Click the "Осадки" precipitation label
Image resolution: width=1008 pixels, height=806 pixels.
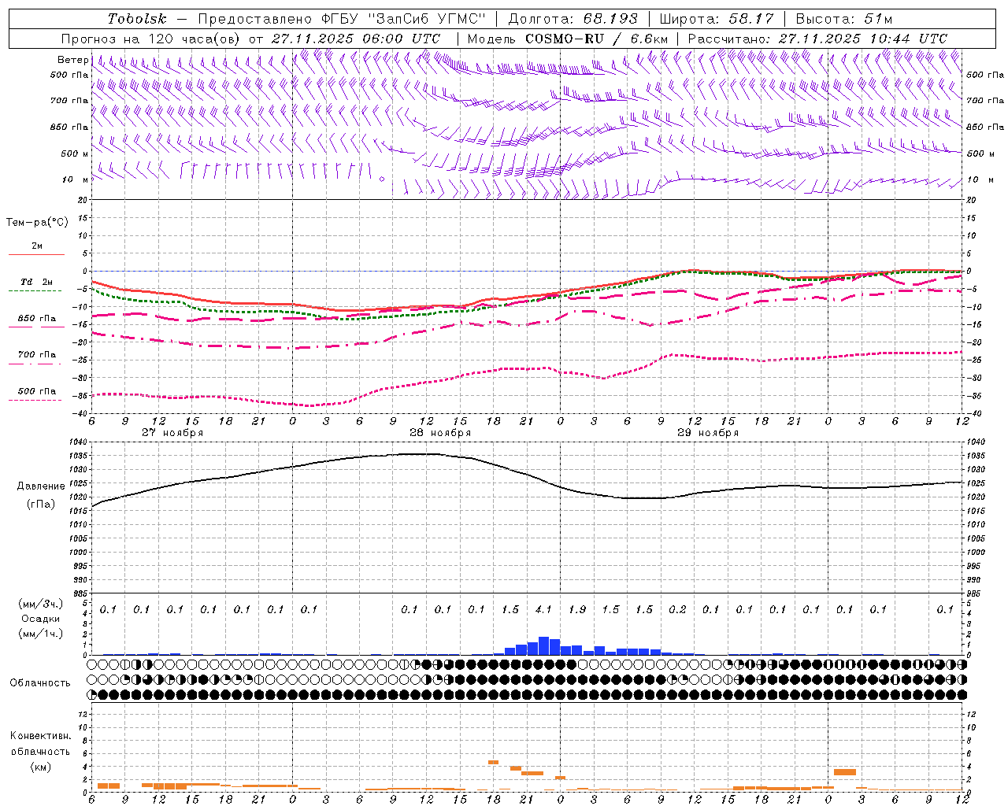click(41, 619)
